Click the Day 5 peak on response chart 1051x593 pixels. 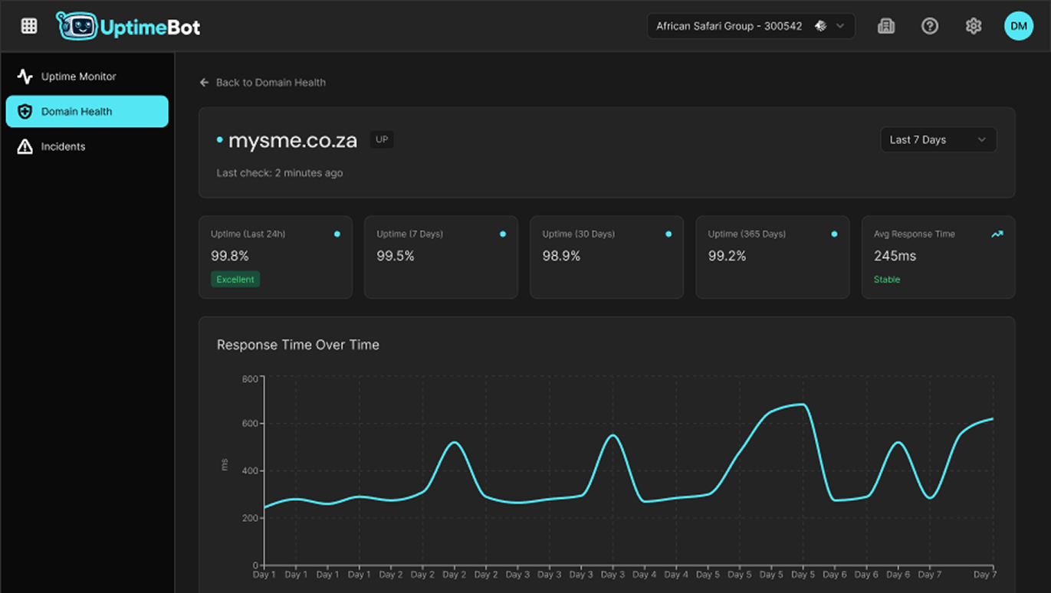click(x=802, y=405)
